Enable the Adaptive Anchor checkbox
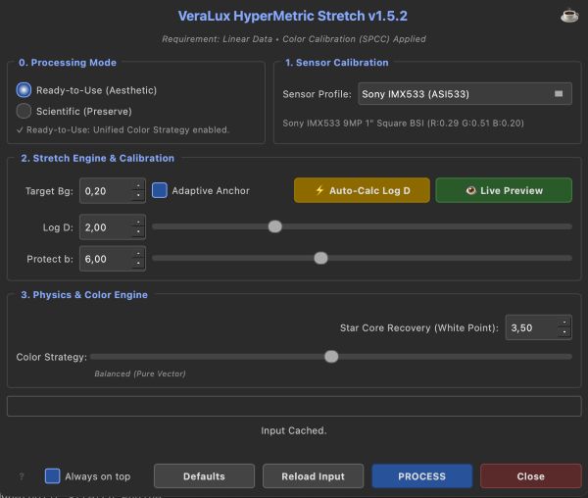Screen dimensions: 588x498 click(160, 190)
